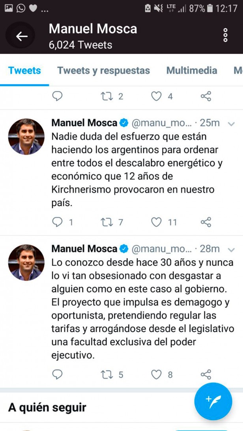Reply to the 25m Kirchnerismo tweet
The height and width of the screenshot is (431, 243).
pos(57,222)
